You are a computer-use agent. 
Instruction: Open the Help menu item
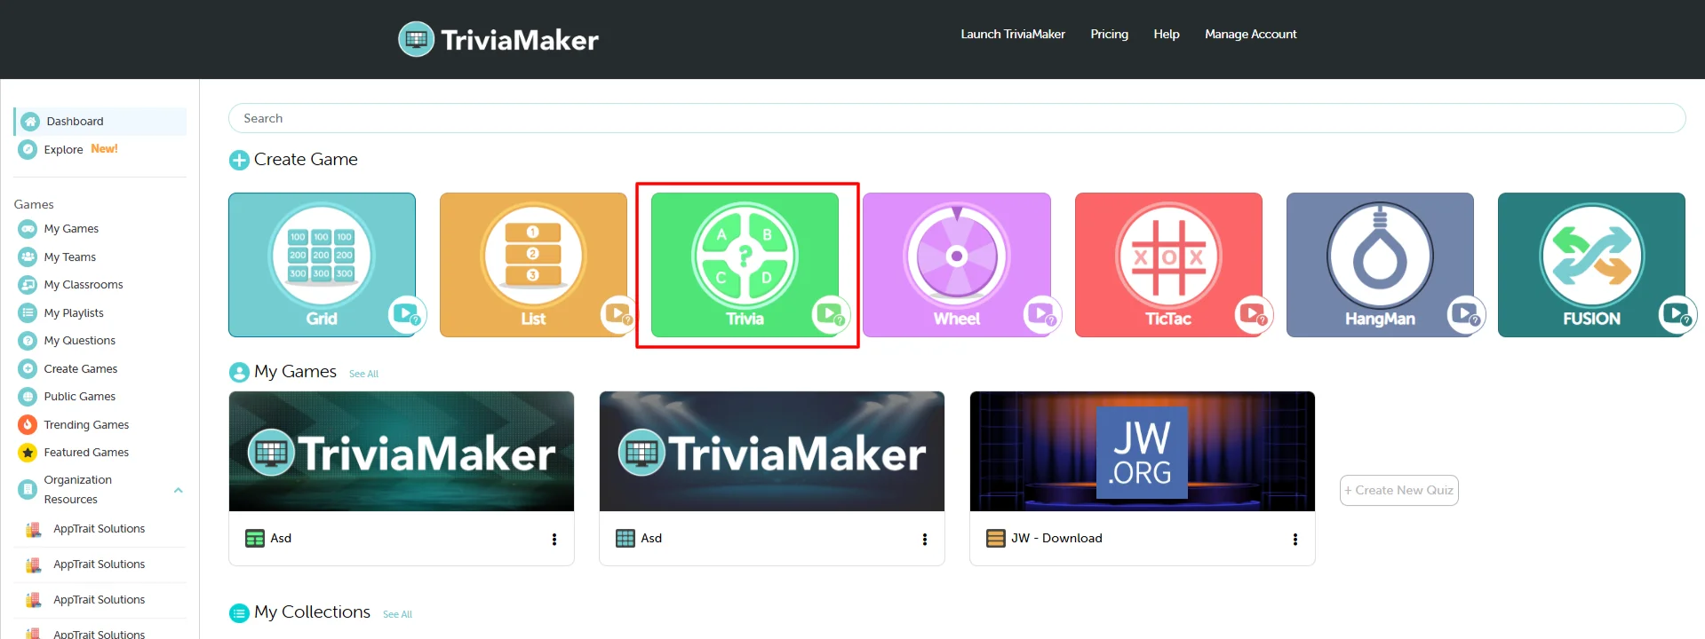[1166, 34]
